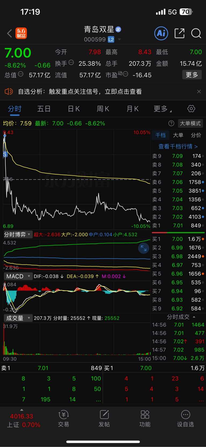Open the Ai assistant icon

click(161, 33)
